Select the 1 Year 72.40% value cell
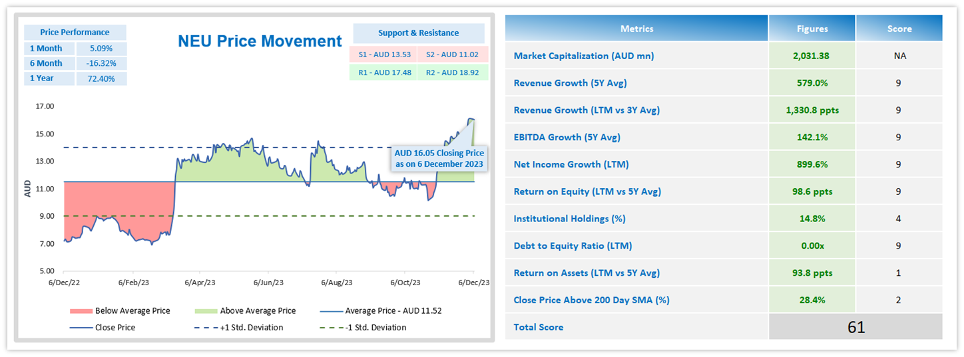Image resolution: width=964 pixels, height=357 pixels. [100, 78]
